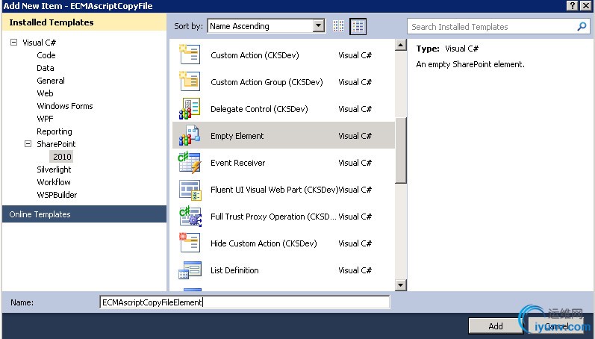Select the Hide Custom Action (CKSDev) text
595x339 pixels.
pos(264,243)
